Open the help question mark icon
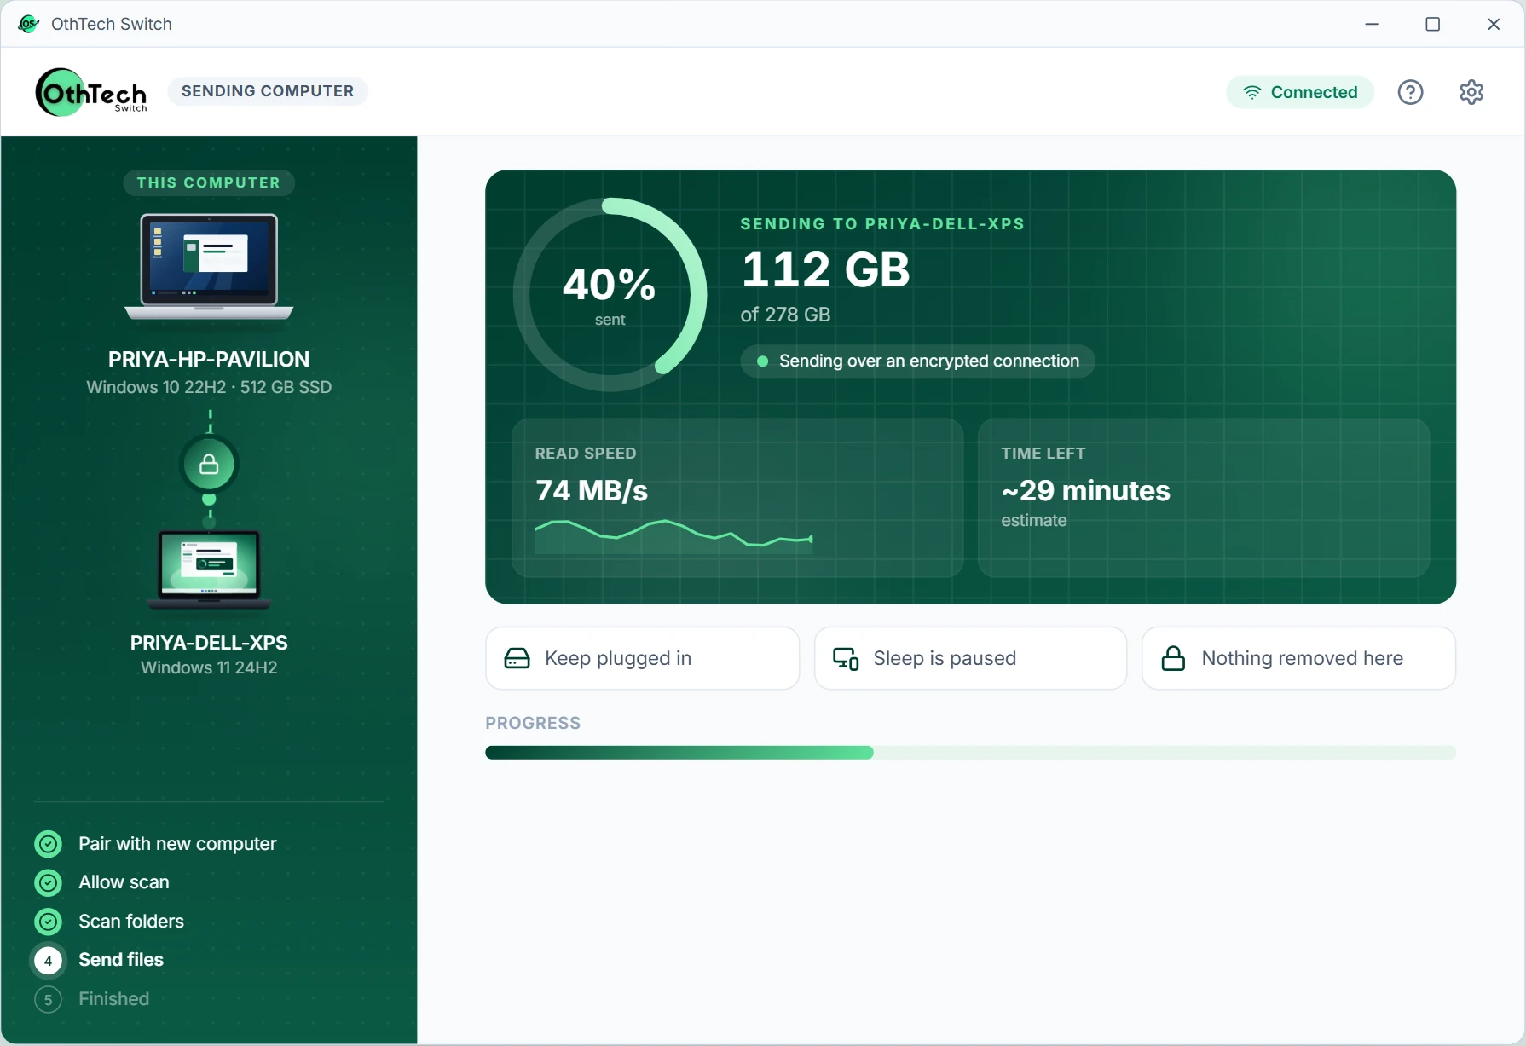This screenshot has height=1046, width=1526. [1411, 92]
